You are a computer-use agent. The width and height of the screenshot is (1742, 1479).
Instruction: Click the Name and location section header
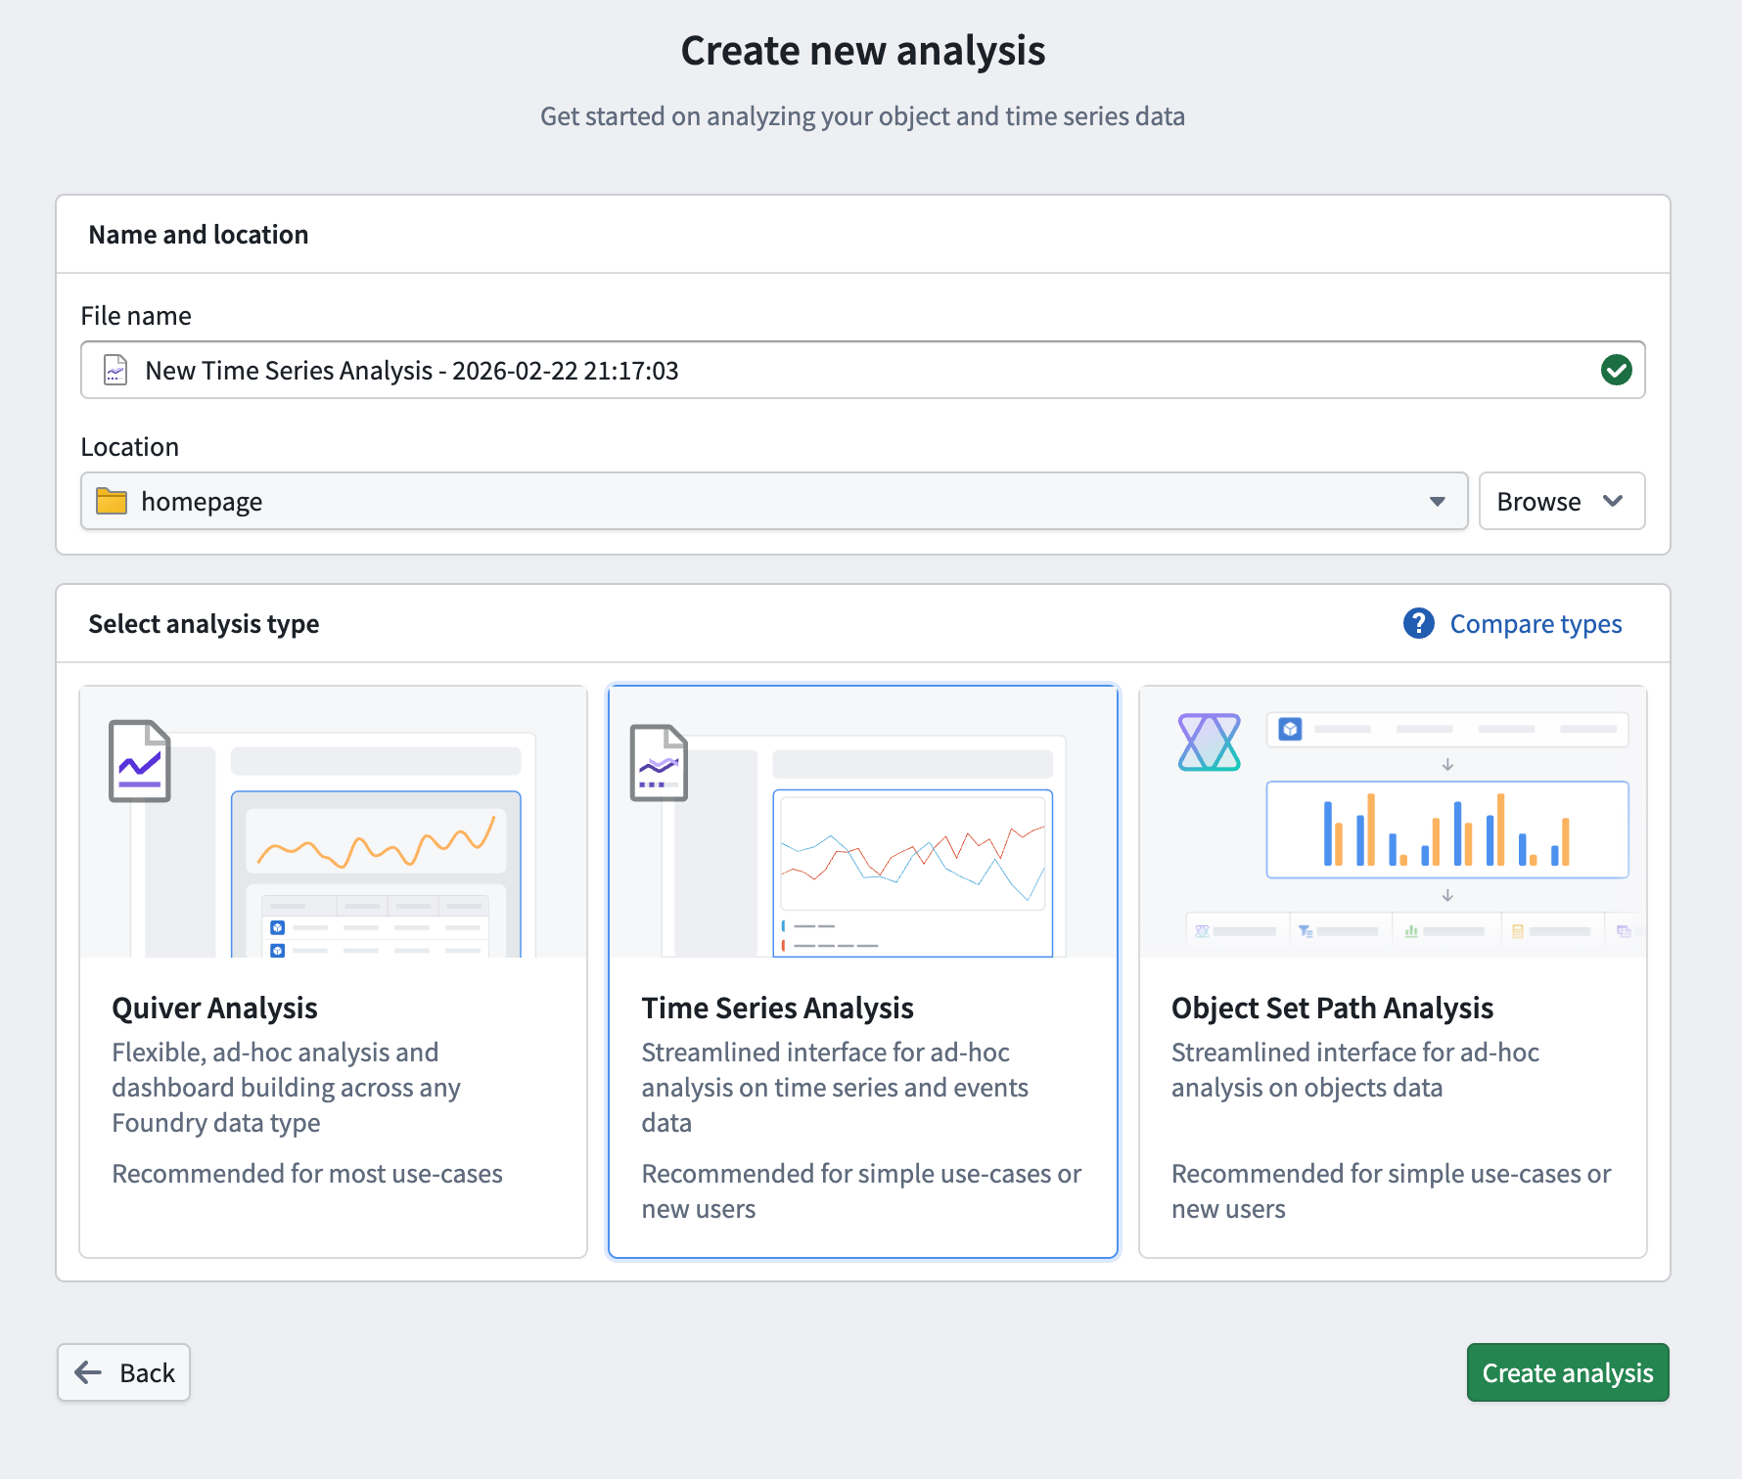[x=198, y=234]
